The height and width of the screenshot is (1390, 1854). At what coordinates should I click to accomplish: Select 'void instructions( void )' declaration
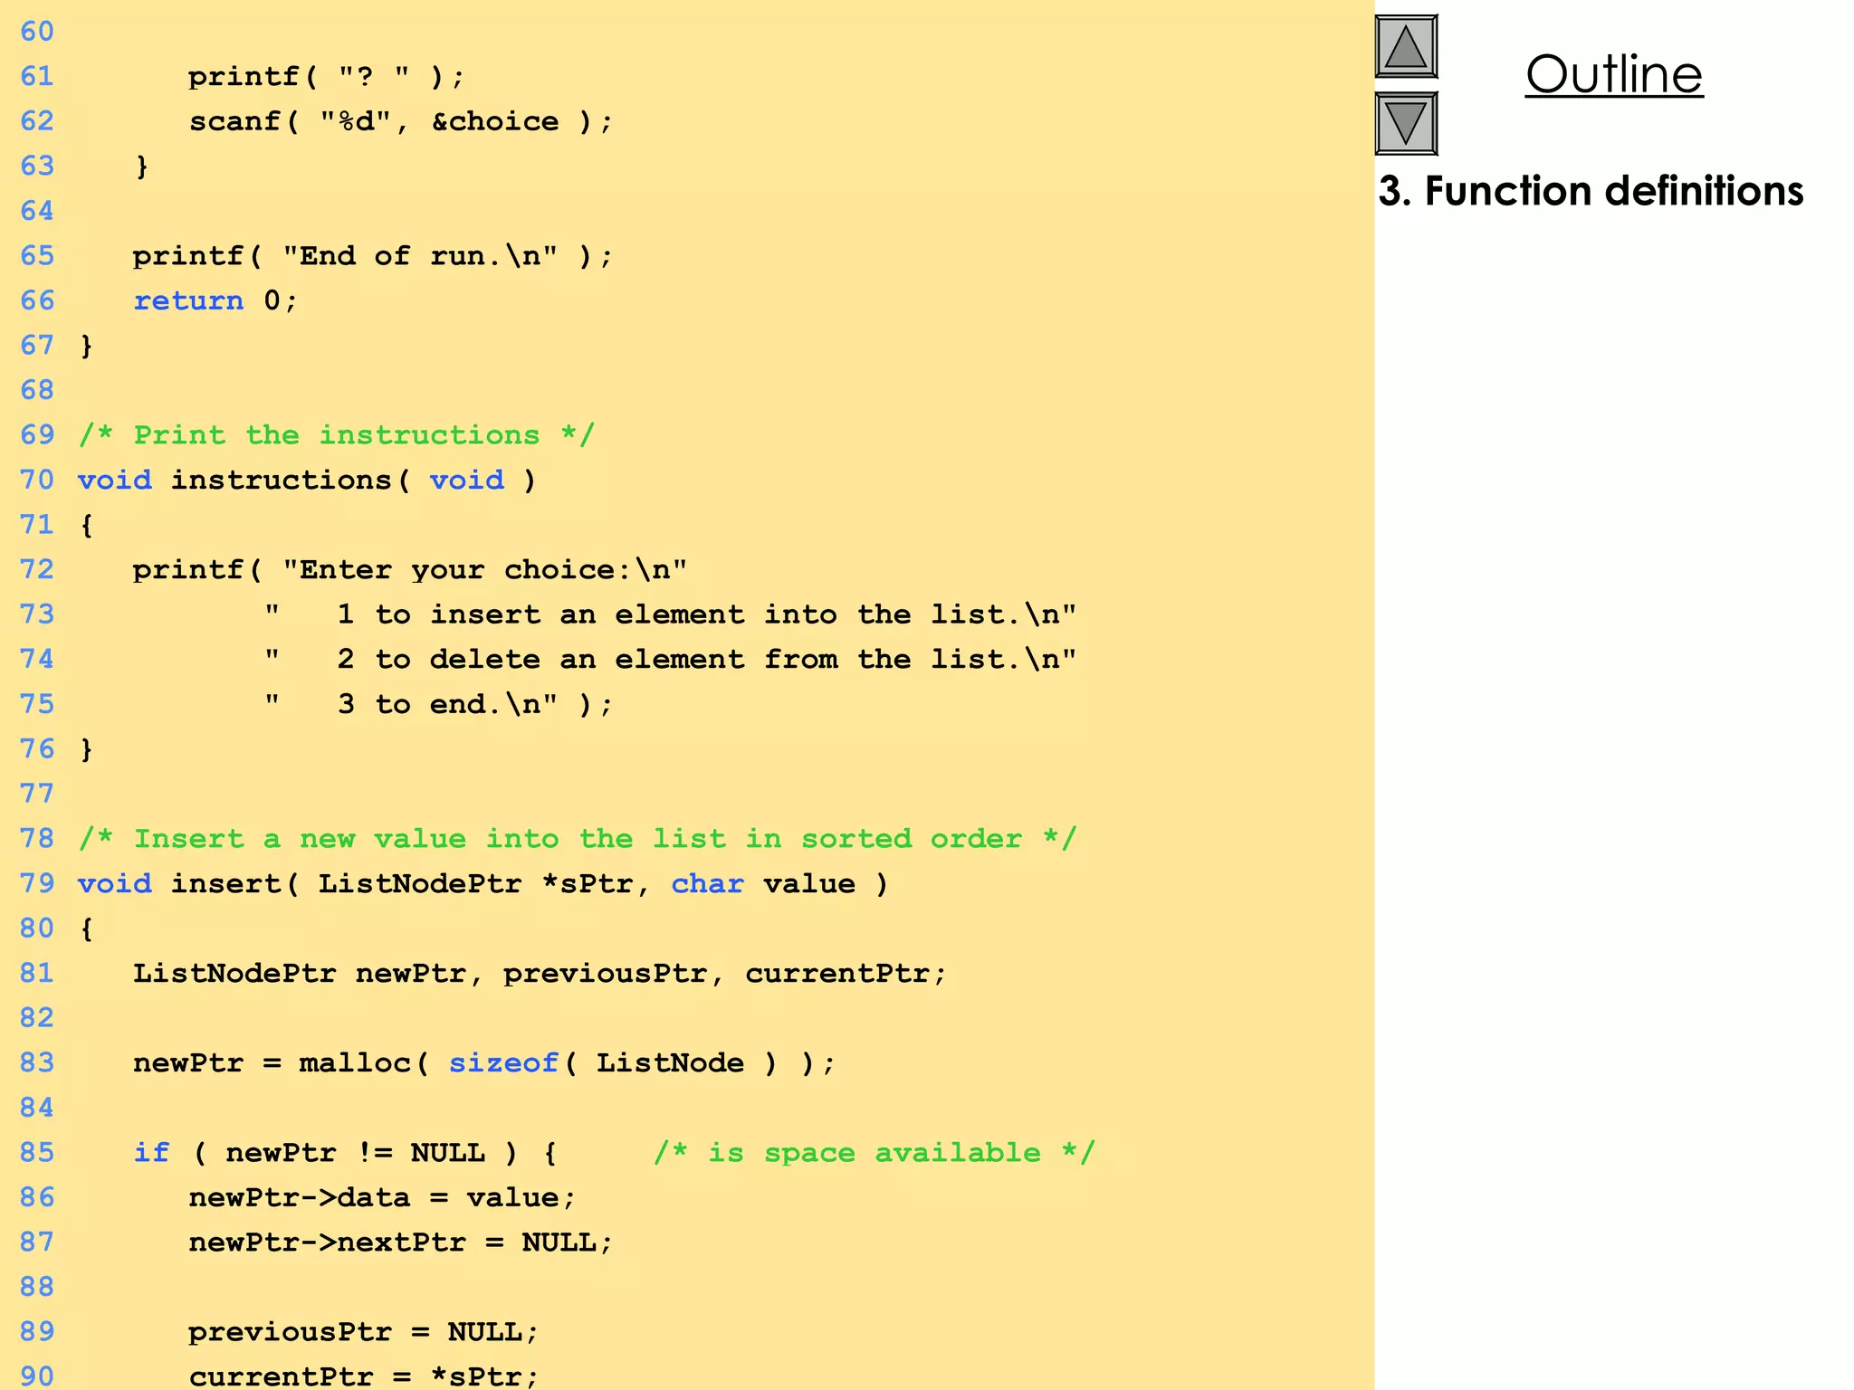click(x=307, y=480)
